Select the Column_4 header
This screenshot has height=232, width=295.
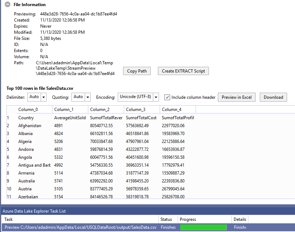click(x=178, y=110)
